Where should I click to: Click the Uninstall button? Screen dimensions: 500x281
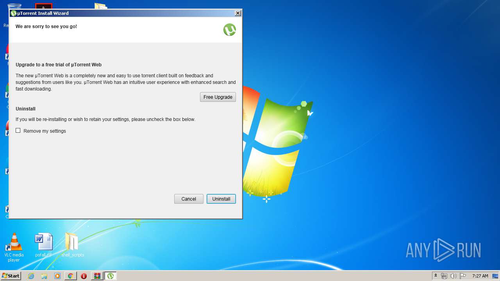click(221, 199)
